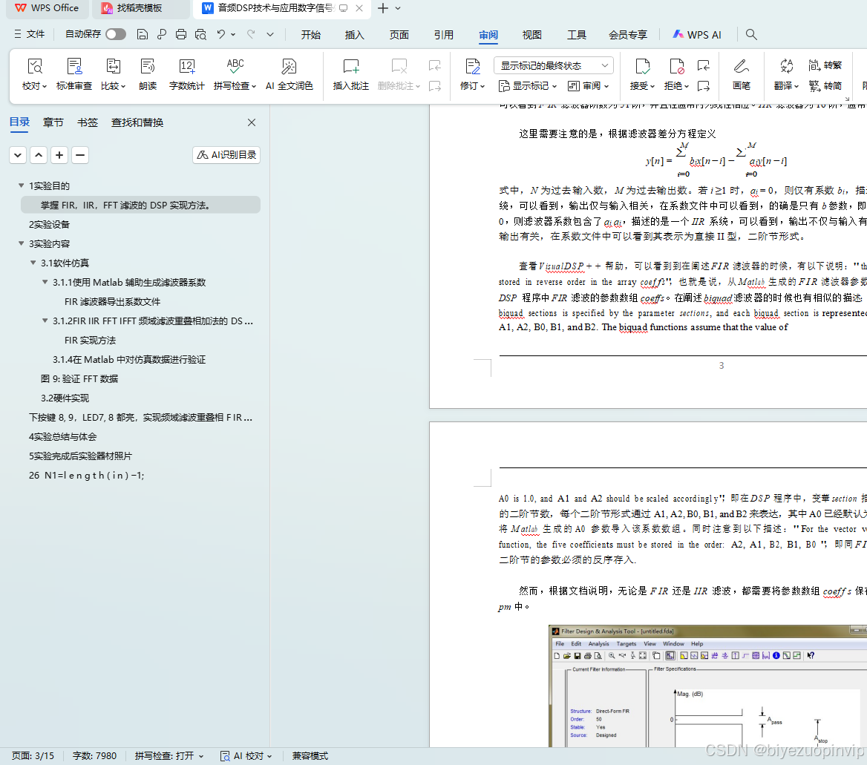Click the Redo arrow icon
The width and height of the screenshot is (867, 765).
pyautogui.click(x=251, y=34)
